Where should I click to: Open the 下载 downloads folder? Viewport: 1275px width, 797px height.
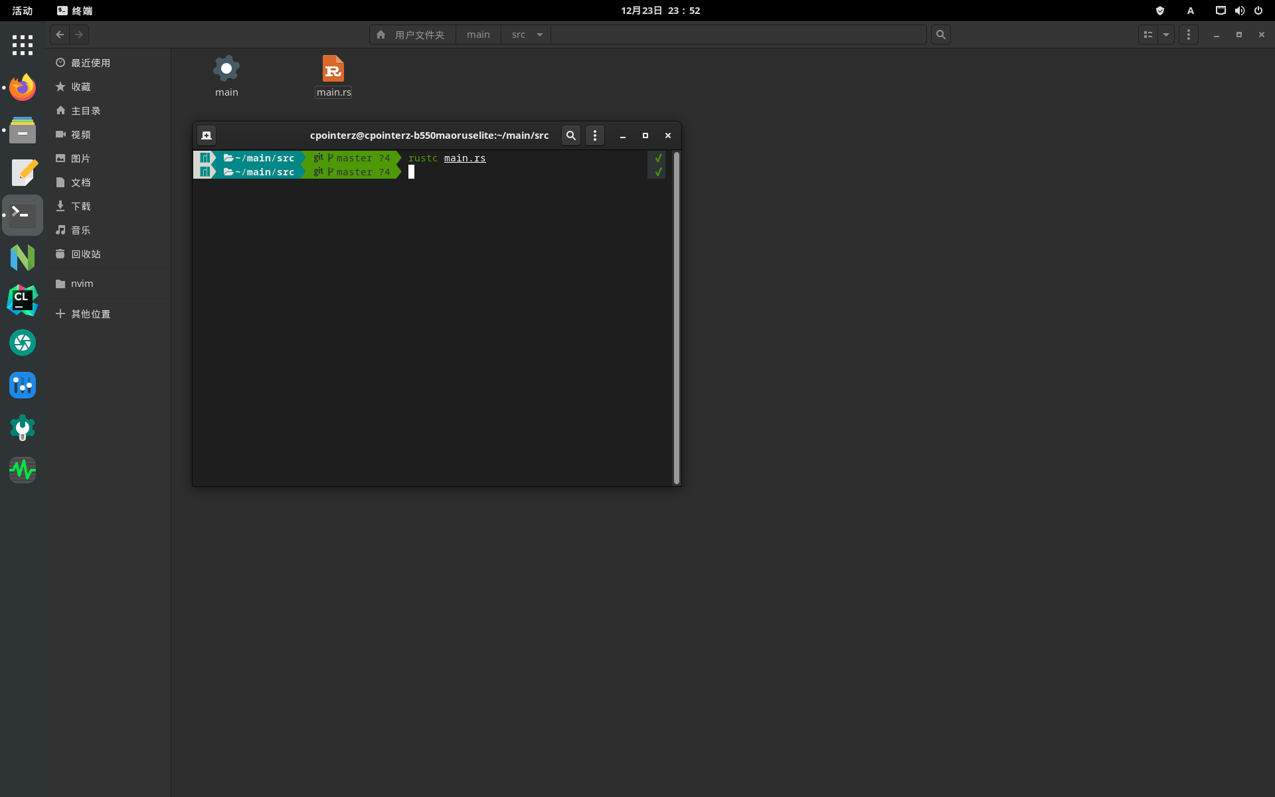click(81, 207)
